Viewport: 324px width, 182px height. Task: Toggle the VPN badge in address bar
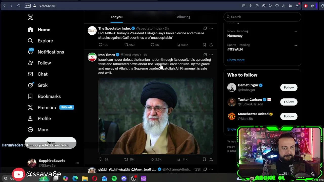(x=28, y=6)
